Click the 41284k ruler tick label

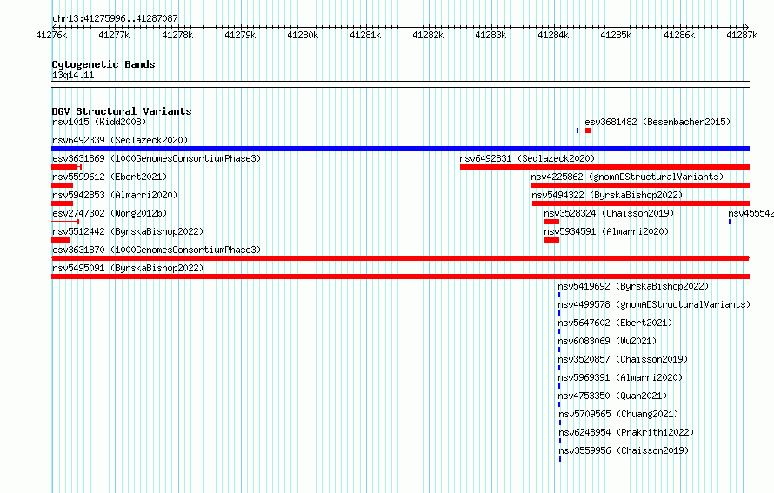point(553,35)
